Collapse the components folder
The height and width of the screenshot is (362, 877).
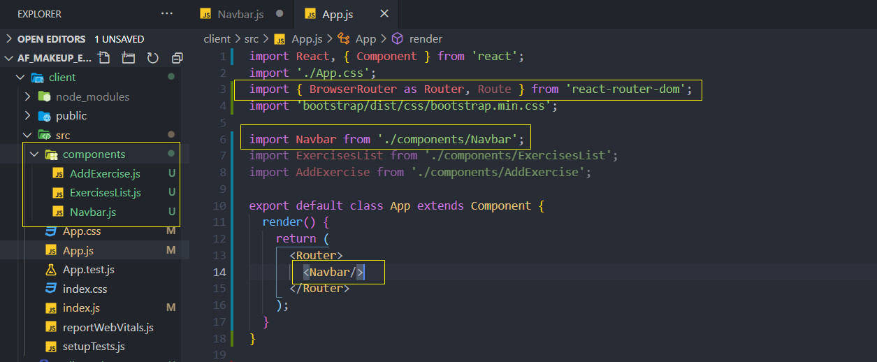click(34, 154)
